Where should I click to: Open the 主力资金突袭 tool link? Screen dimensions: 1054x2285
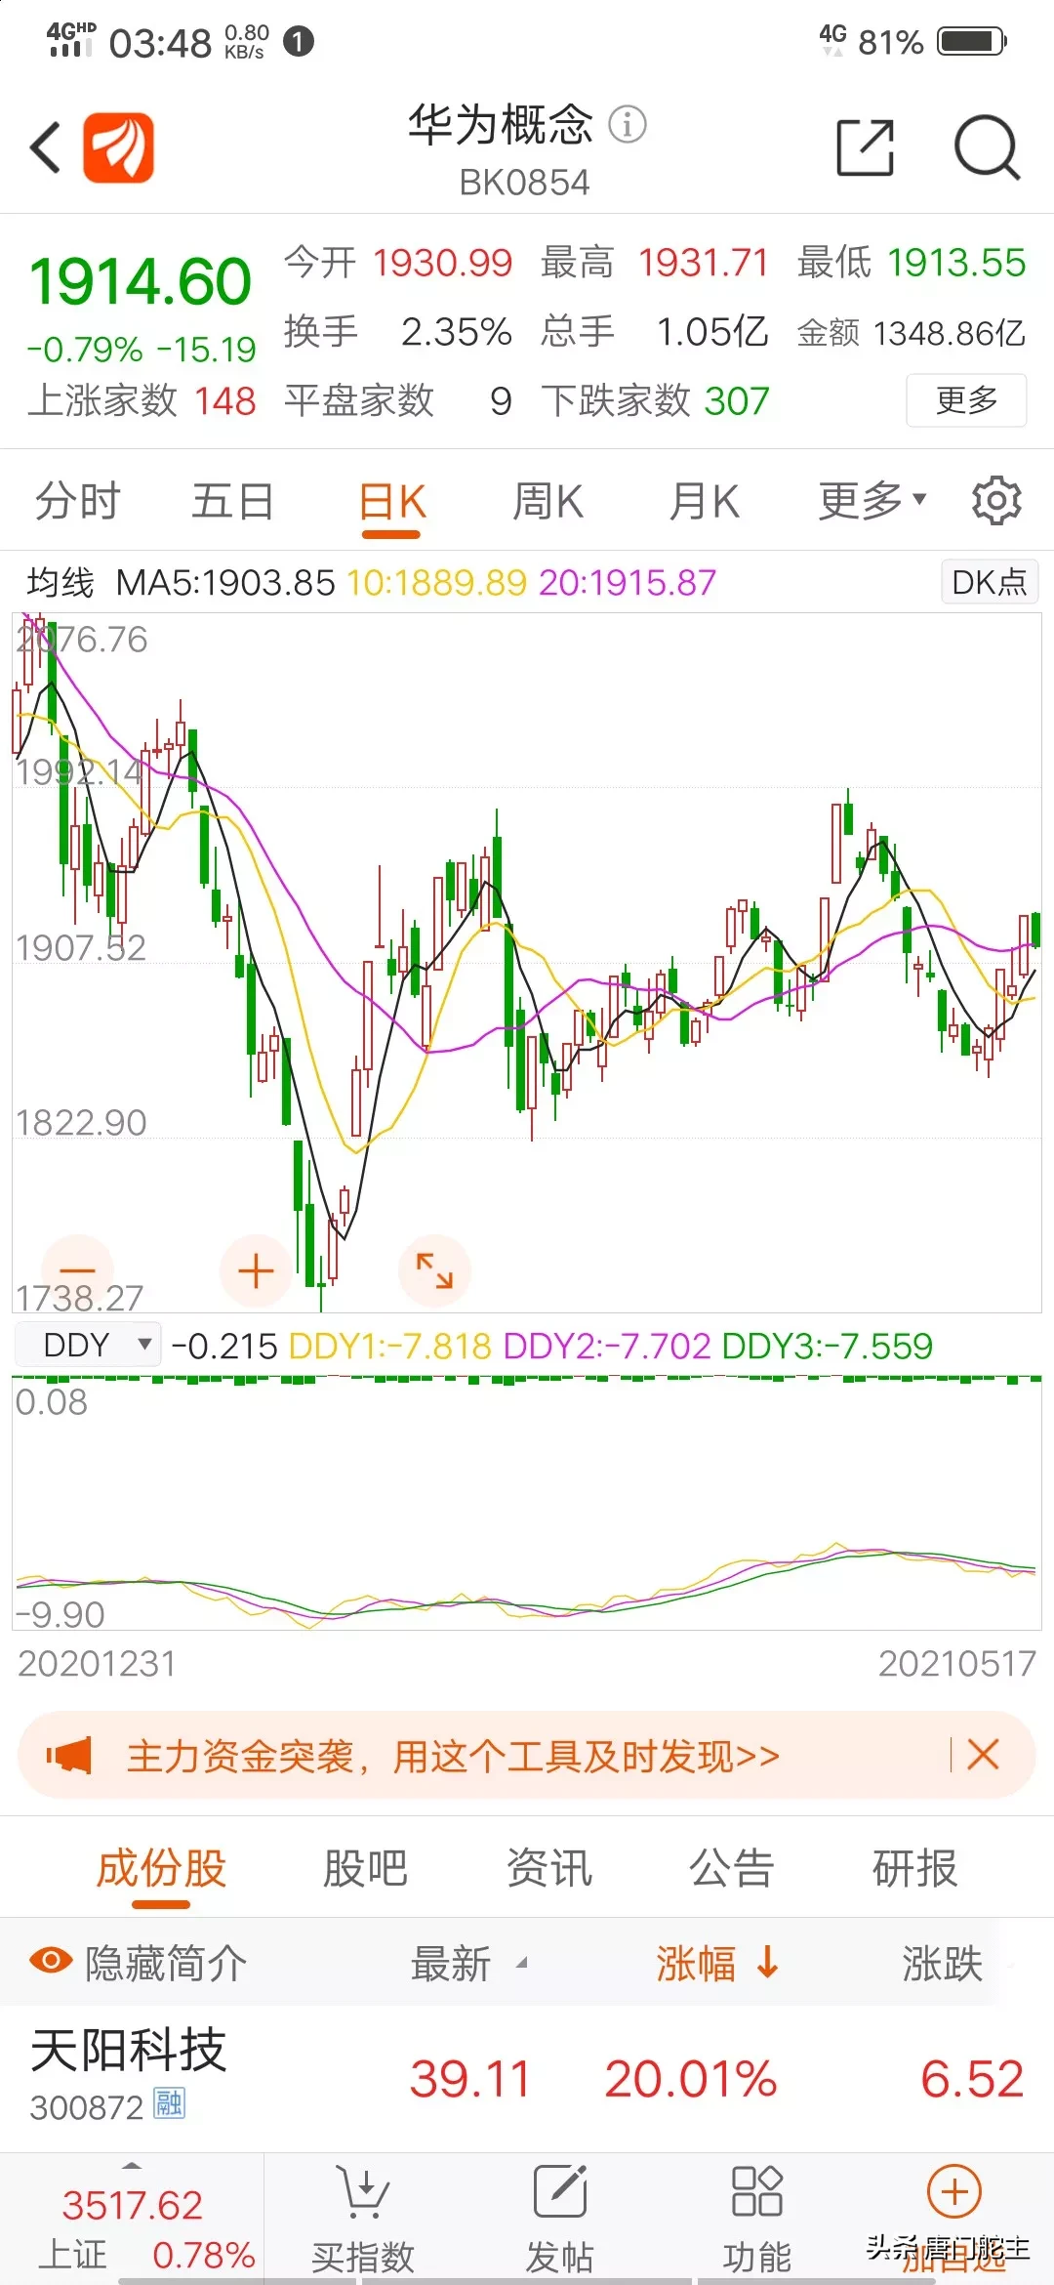point(454,1756)
